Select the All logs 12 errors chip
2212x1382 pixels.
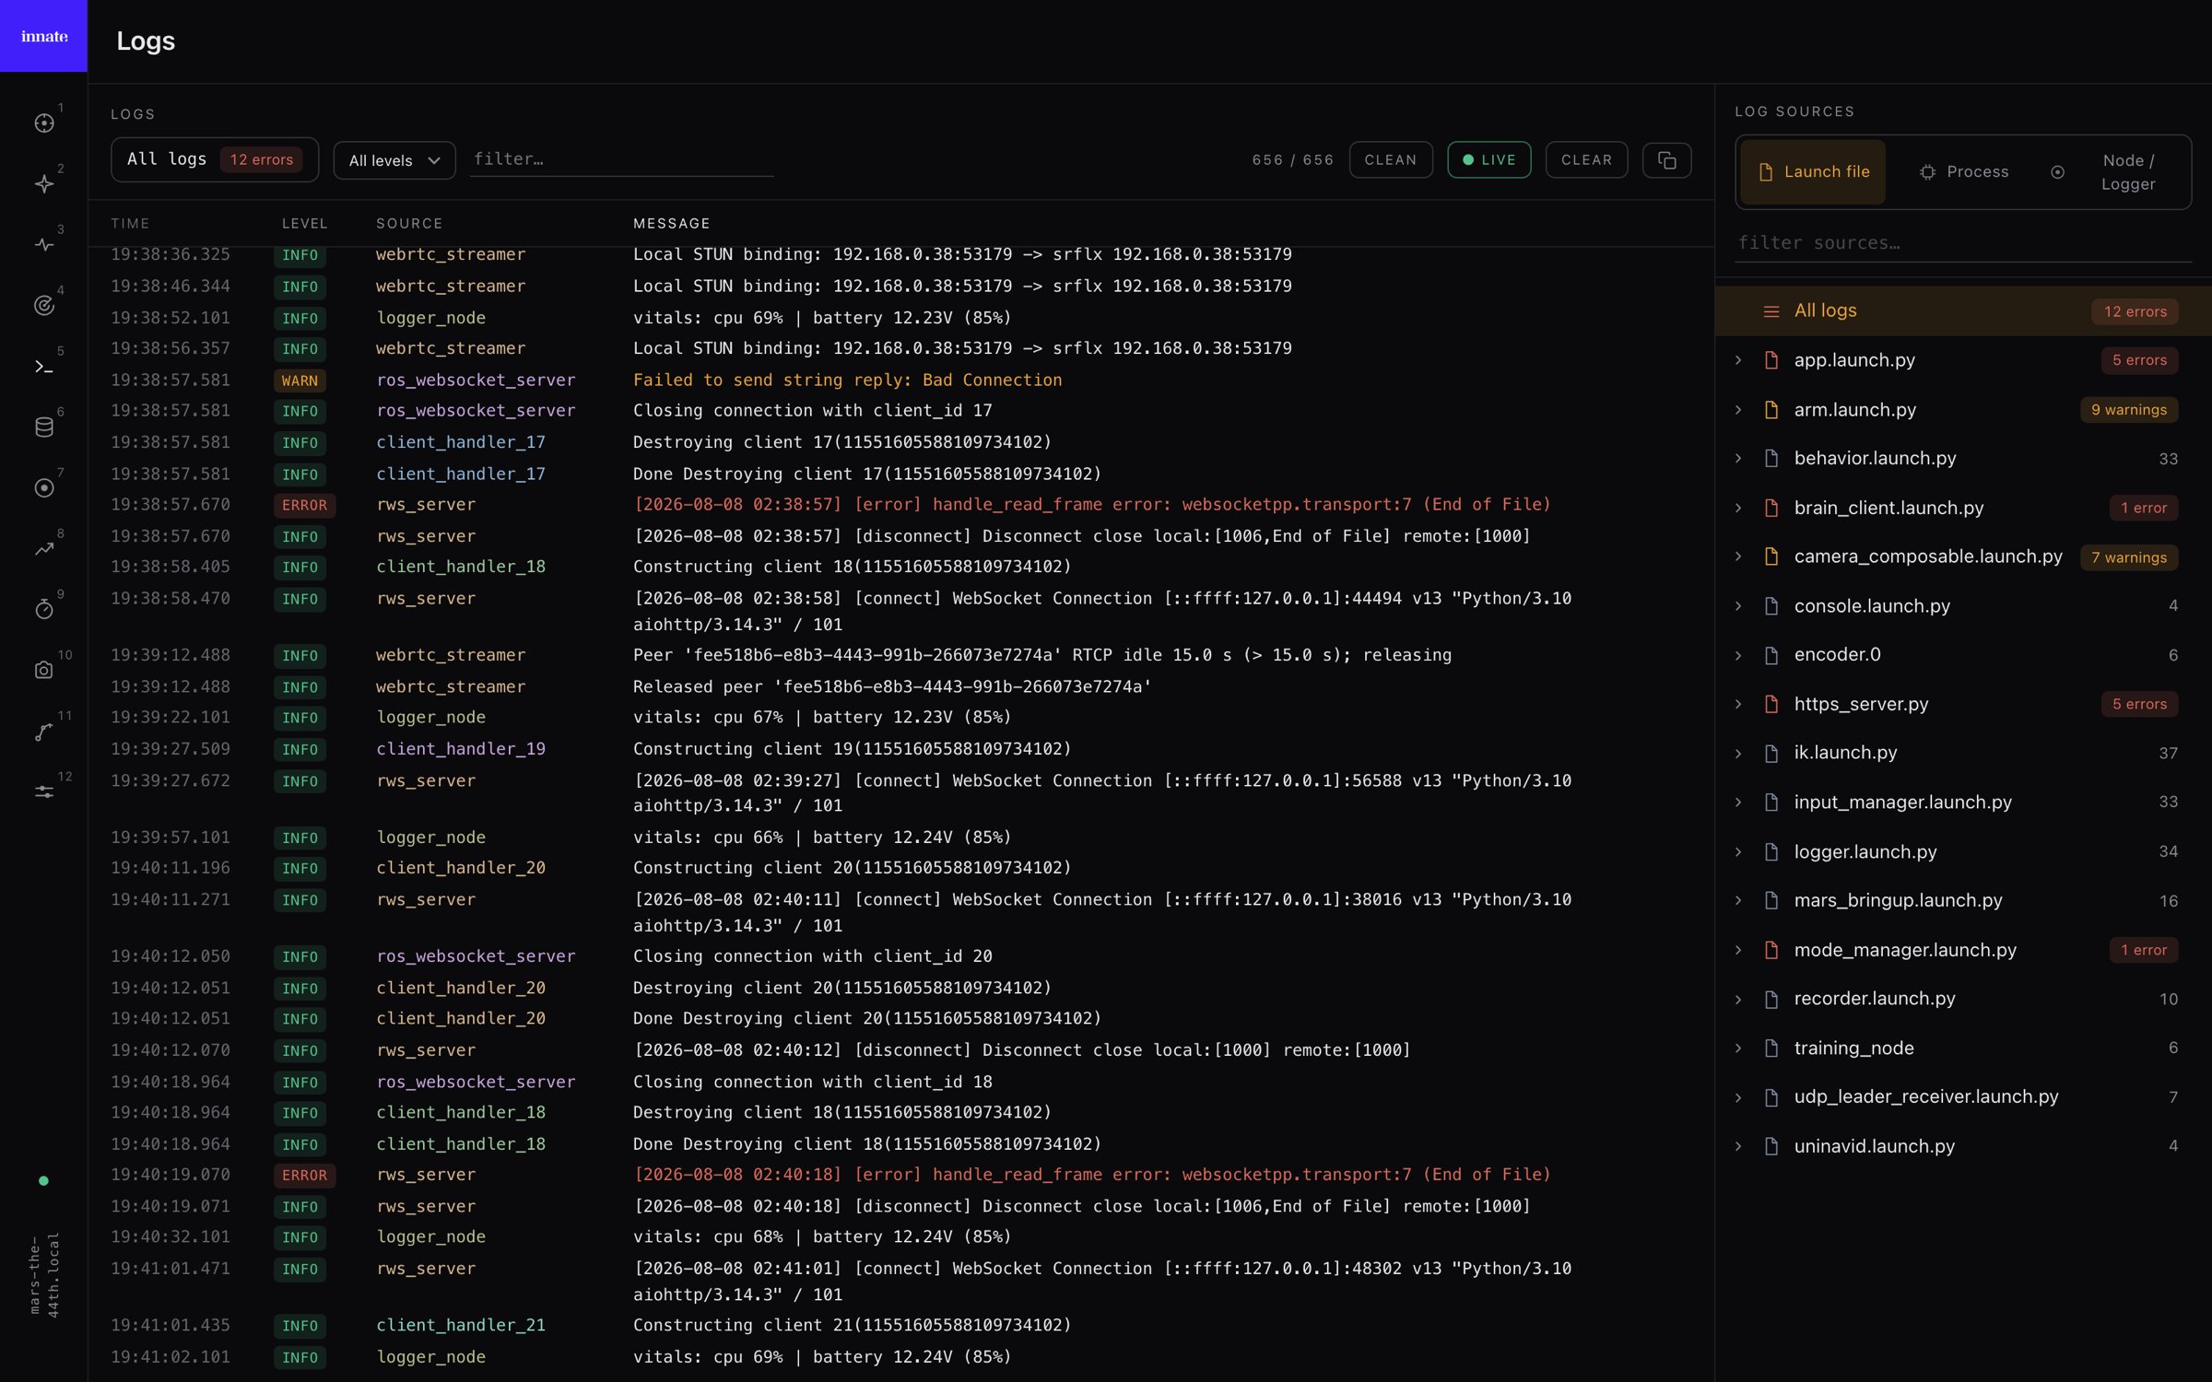pyautogui.click(x=215, y=160)
